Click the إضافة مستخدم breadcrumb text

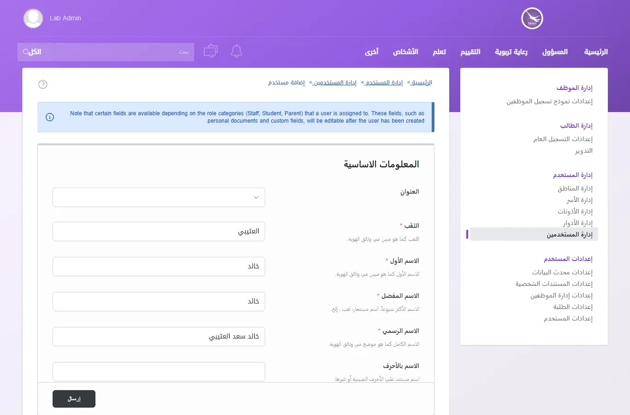point(286,83)
